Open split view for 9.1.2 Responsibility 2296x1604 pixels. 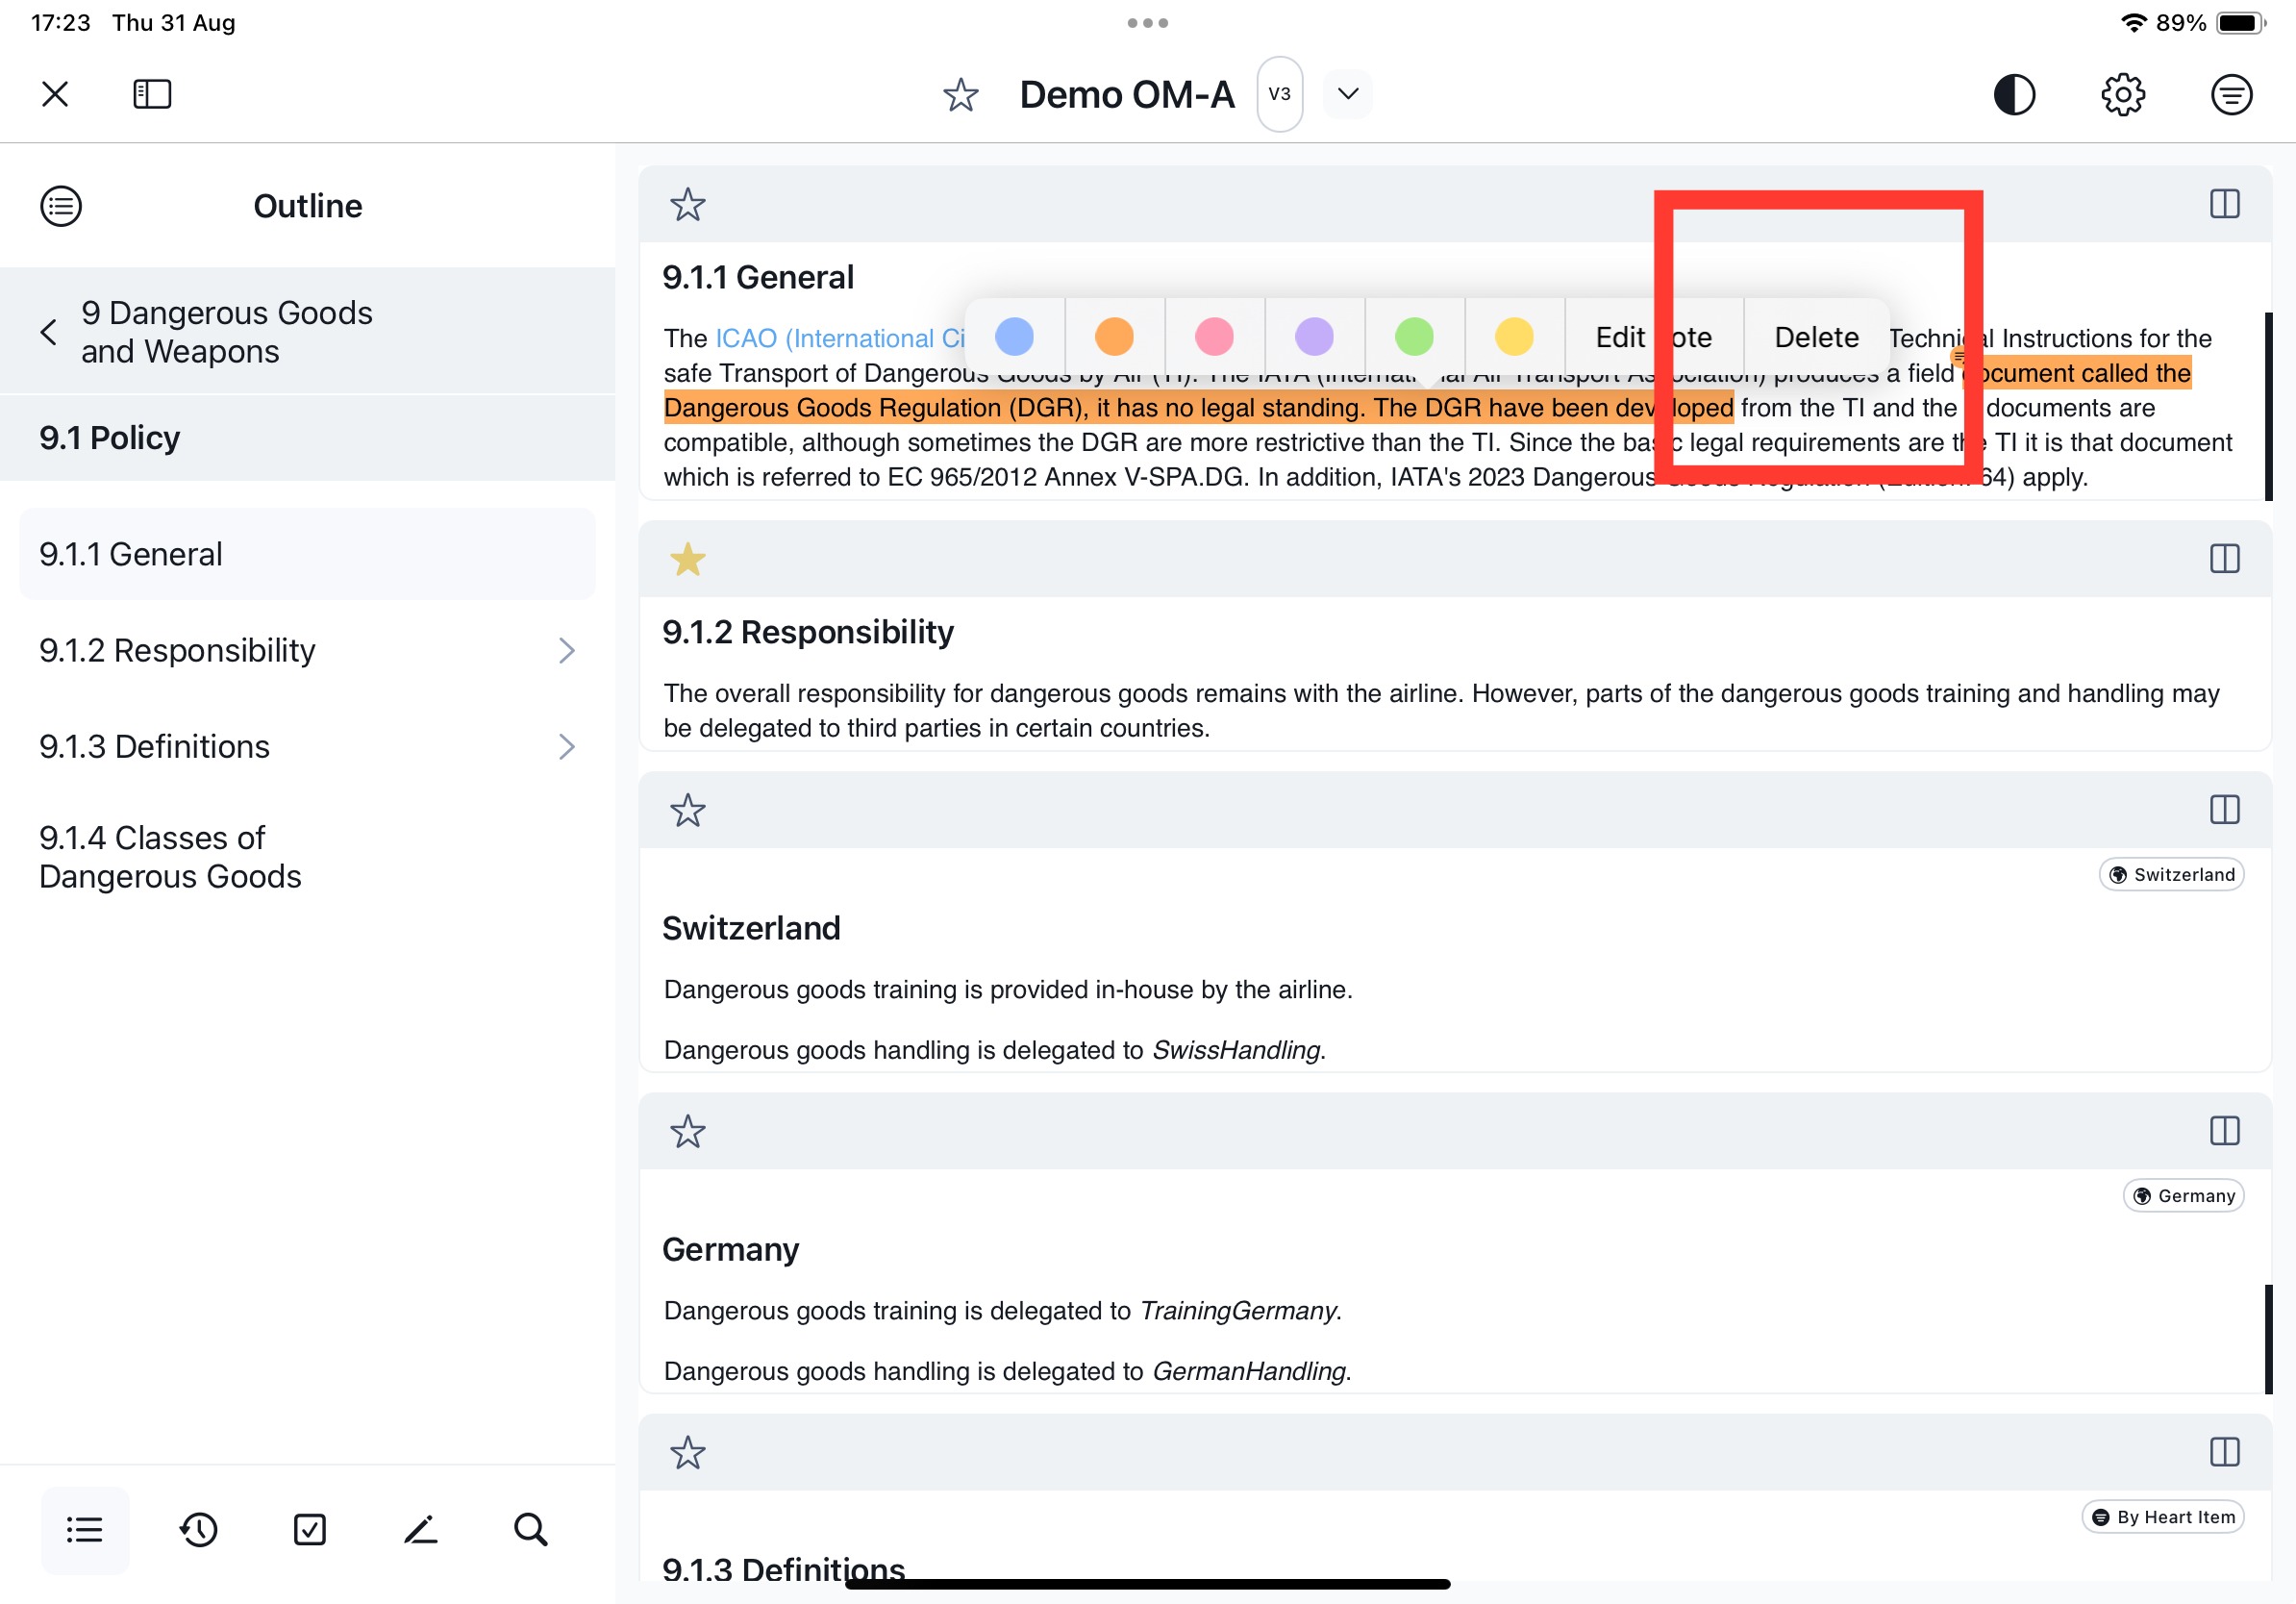[2224, 558]
